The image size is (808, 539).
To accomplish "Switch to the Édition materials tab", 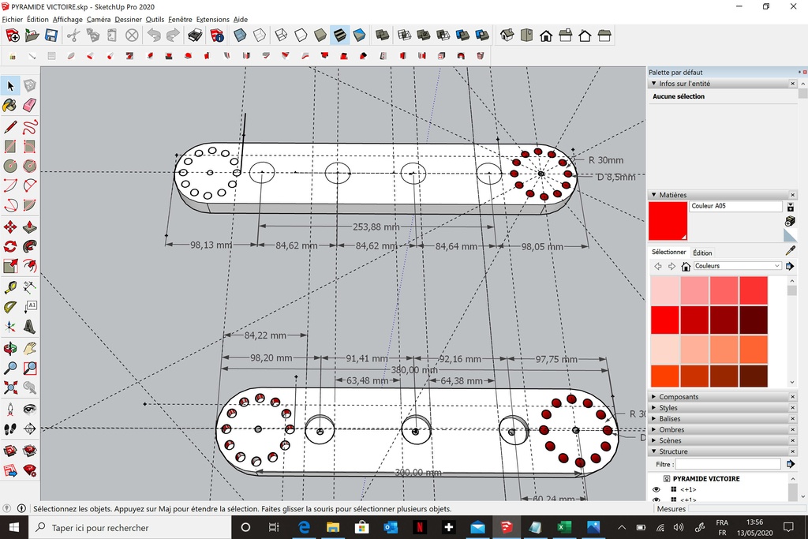I will (x=702, y=253).
